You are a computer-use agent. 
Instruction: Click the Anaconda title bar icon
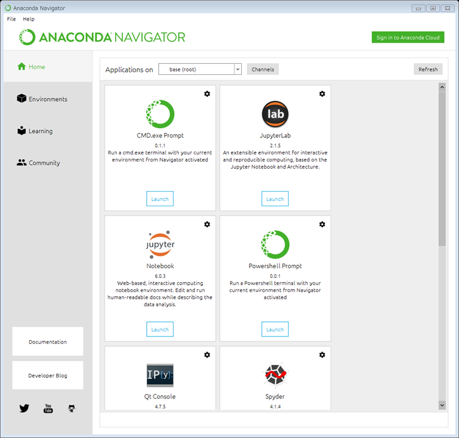click(x=8, y=8)
